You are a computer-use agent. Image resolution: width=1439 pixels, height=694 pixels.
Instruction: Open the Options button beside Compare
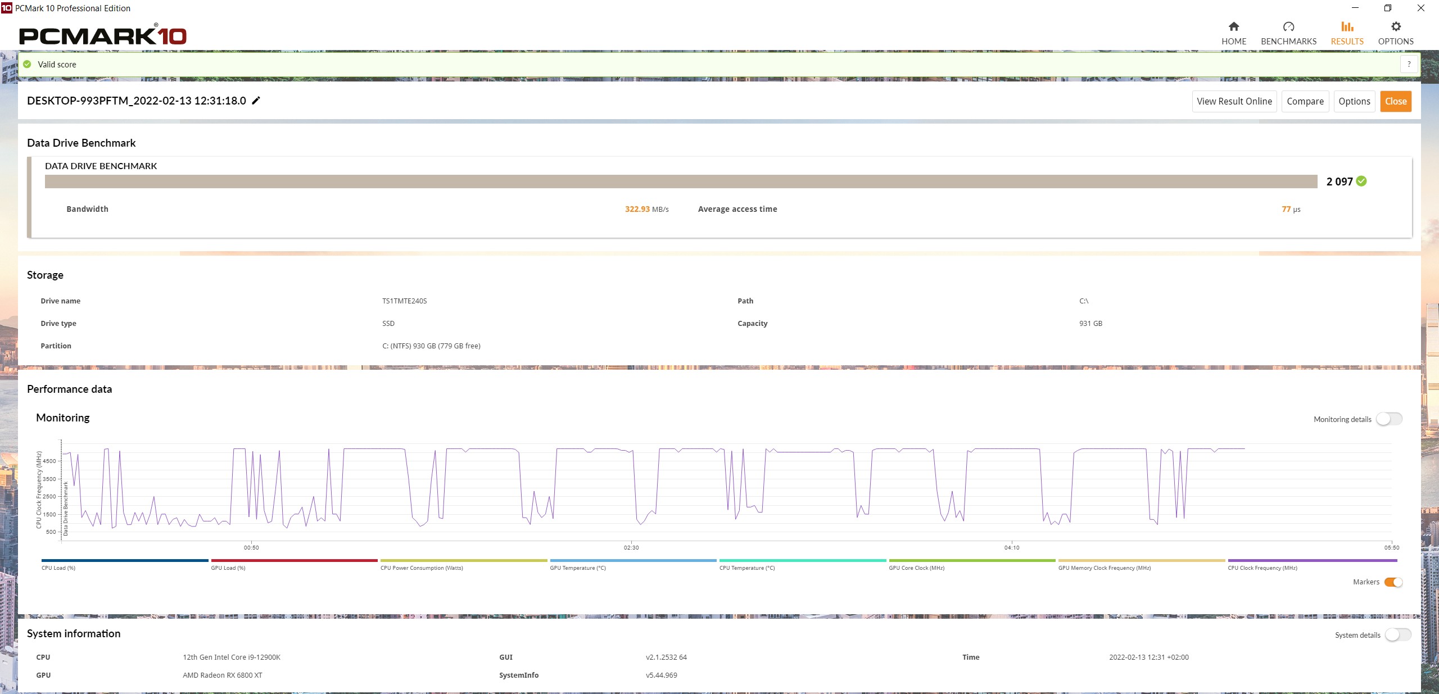click(x=1354, y=101)
